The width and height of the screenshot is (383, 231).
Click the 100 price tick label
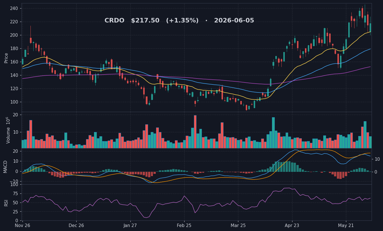point(14,102)
